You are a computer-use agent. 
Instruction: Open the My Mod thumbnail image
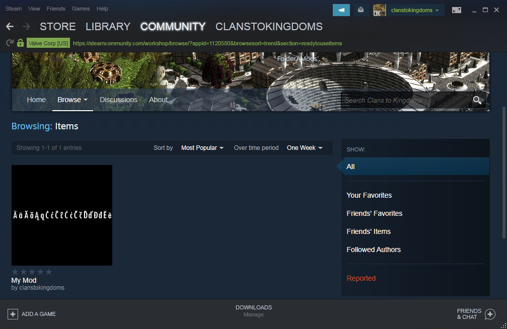click(62, 215)
